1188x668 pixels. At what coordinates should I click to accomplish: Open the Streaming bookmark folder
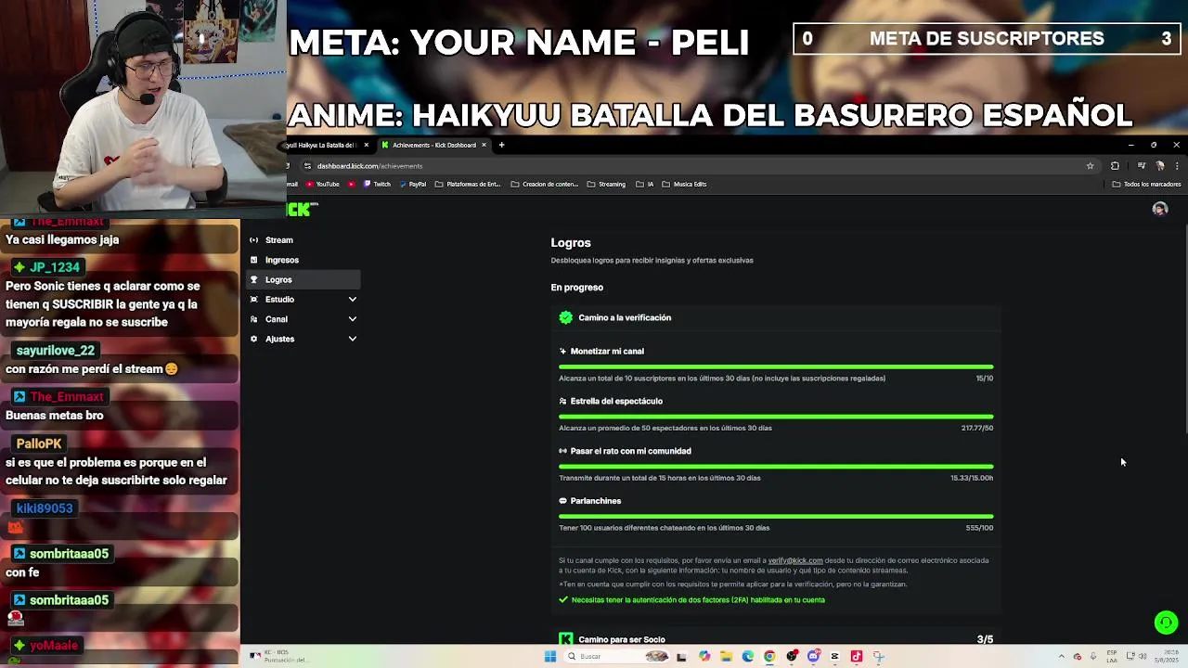click(x=606, y=184)
